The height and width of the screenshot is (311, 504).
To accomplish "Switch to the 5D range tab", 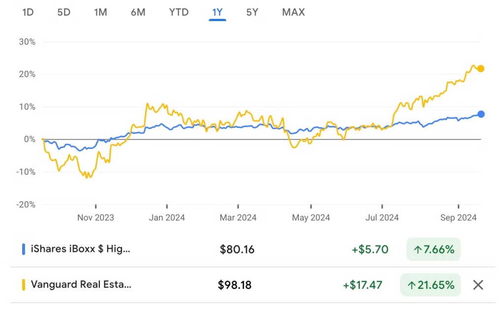I will 64,12.
